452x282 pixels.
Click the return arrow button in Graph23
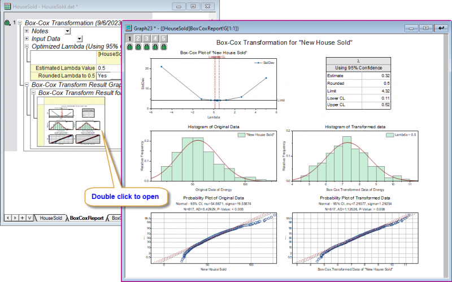click(441, 28)
